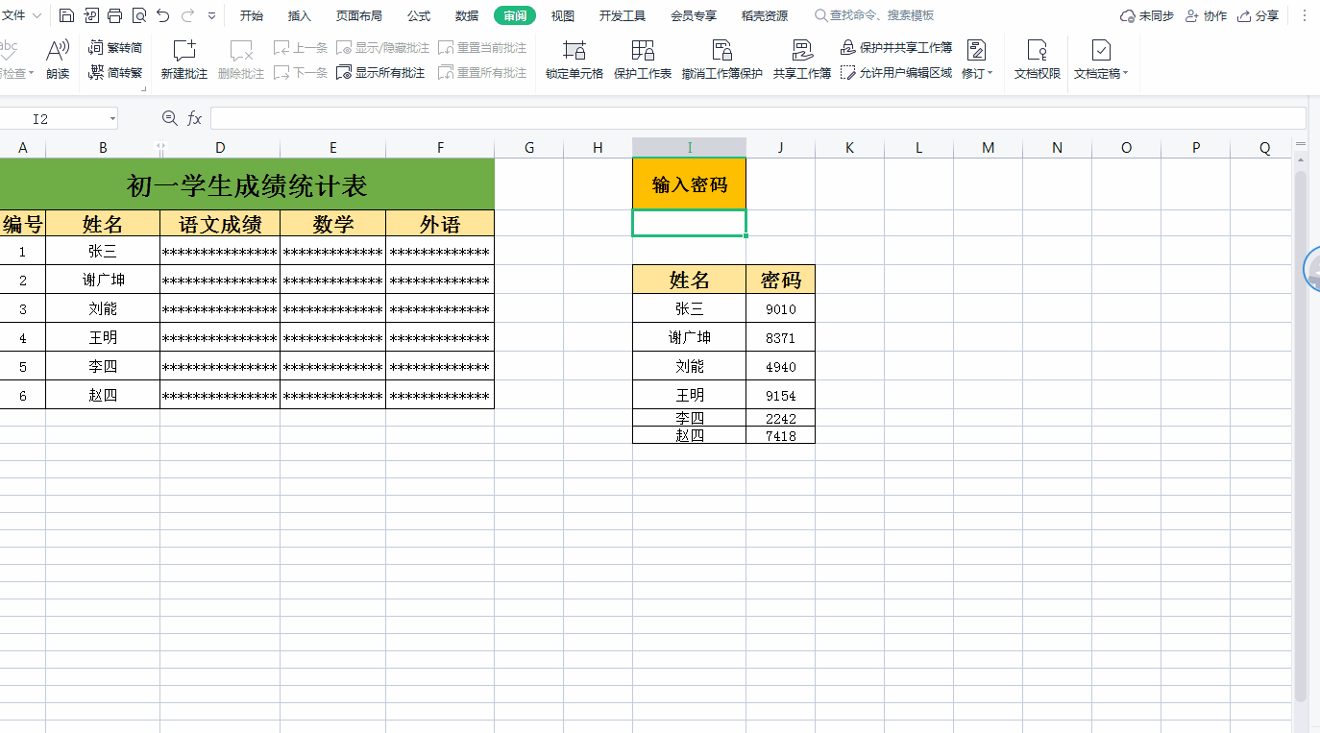Viewport: 1320px width, 733px height.
Task: Open the 文件 file menu dropdown
Action: (x=21, y=15)
